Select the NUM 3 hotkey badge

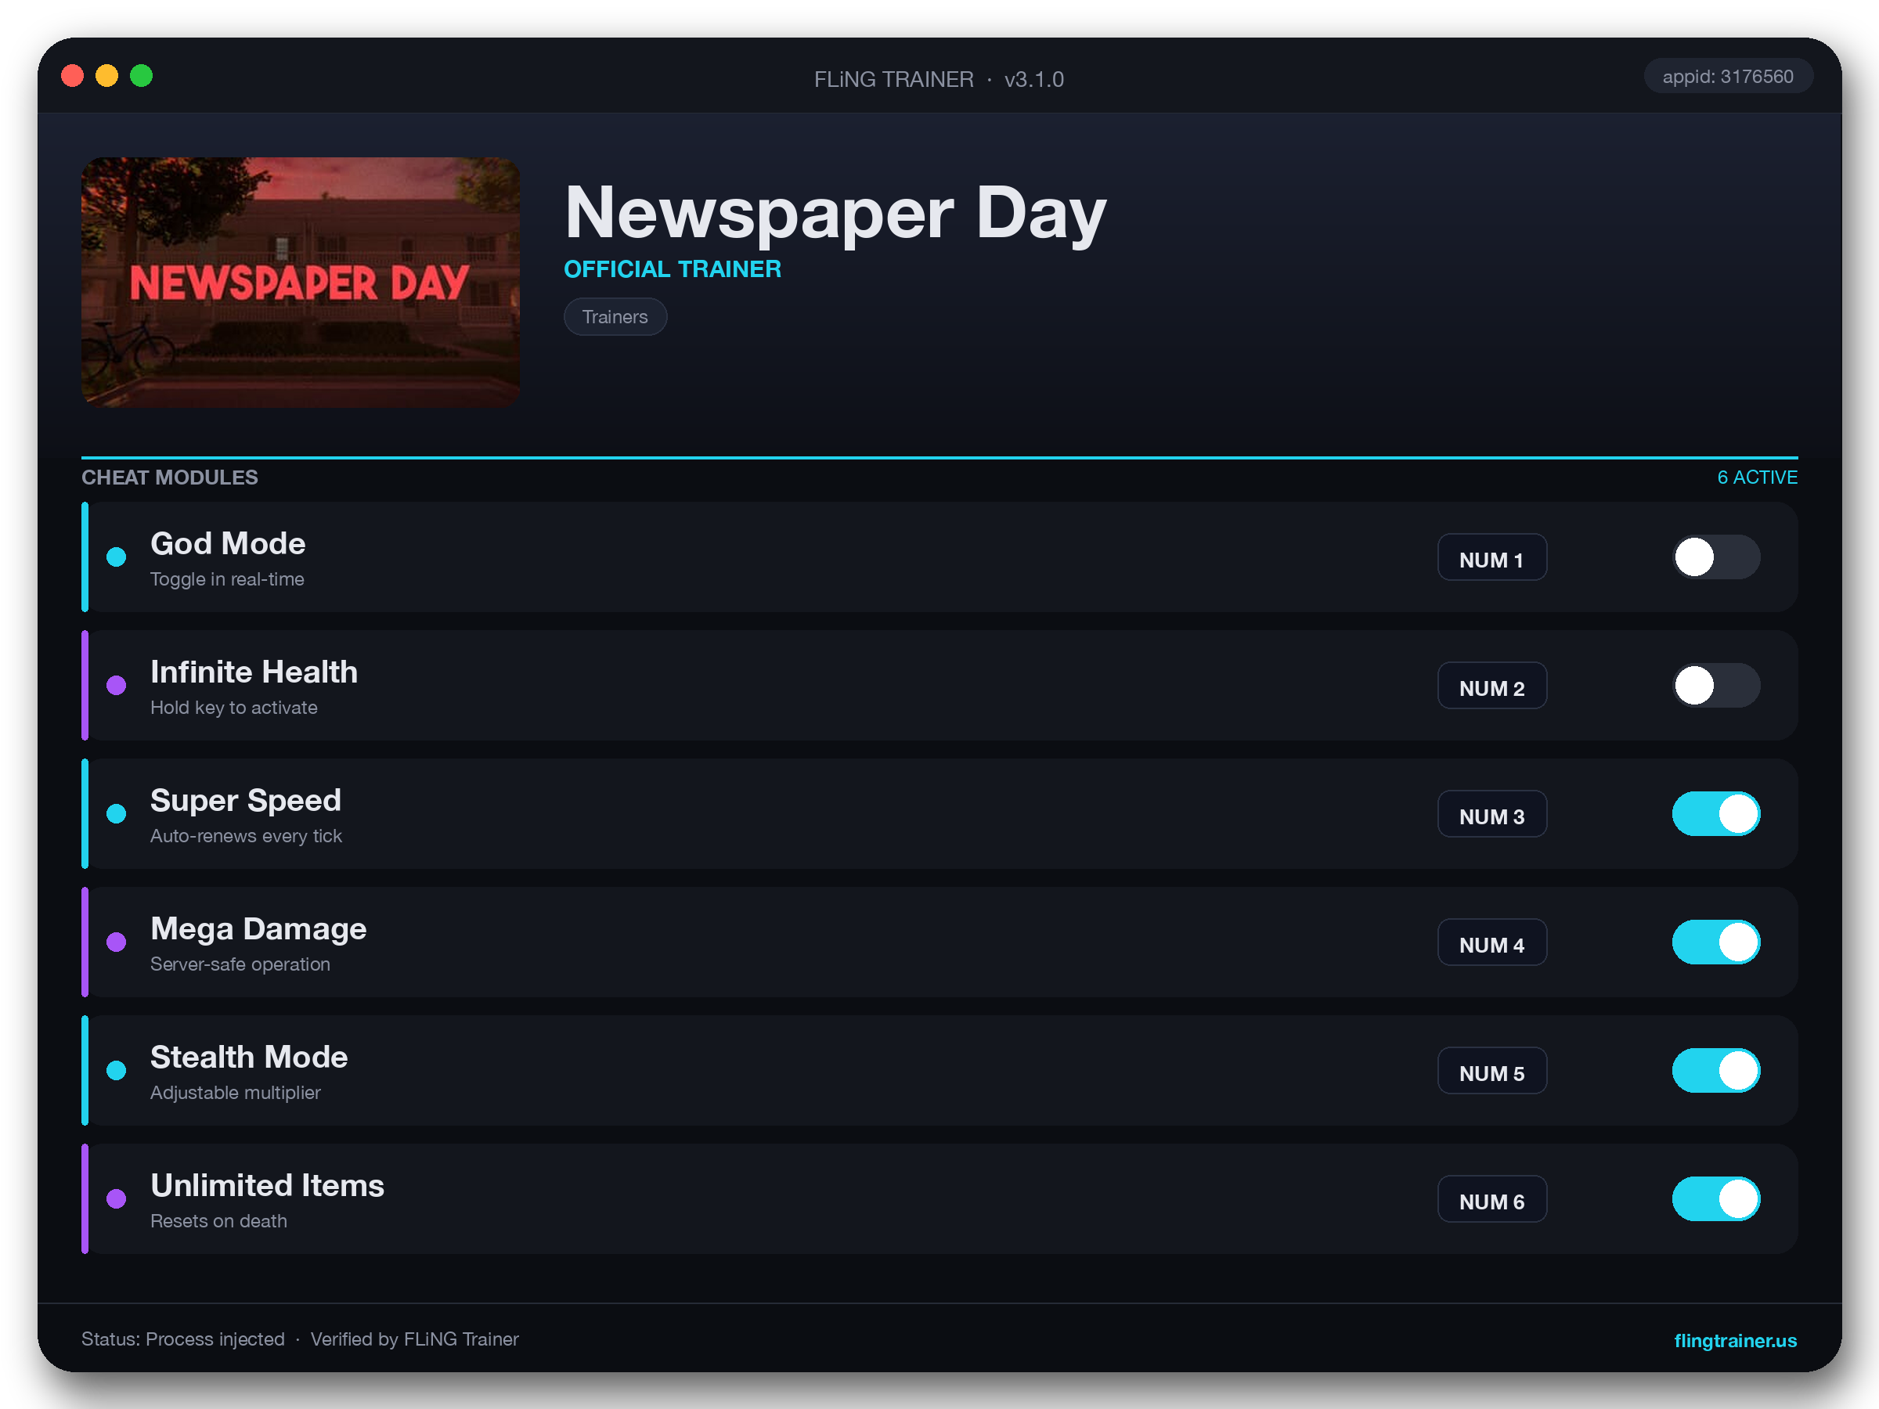(1491, 813)
